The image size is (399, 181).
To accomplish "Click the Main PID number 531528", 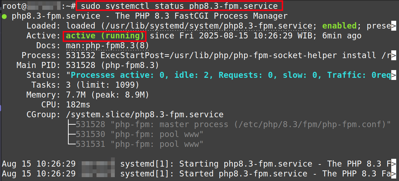I will click(81, 65).
